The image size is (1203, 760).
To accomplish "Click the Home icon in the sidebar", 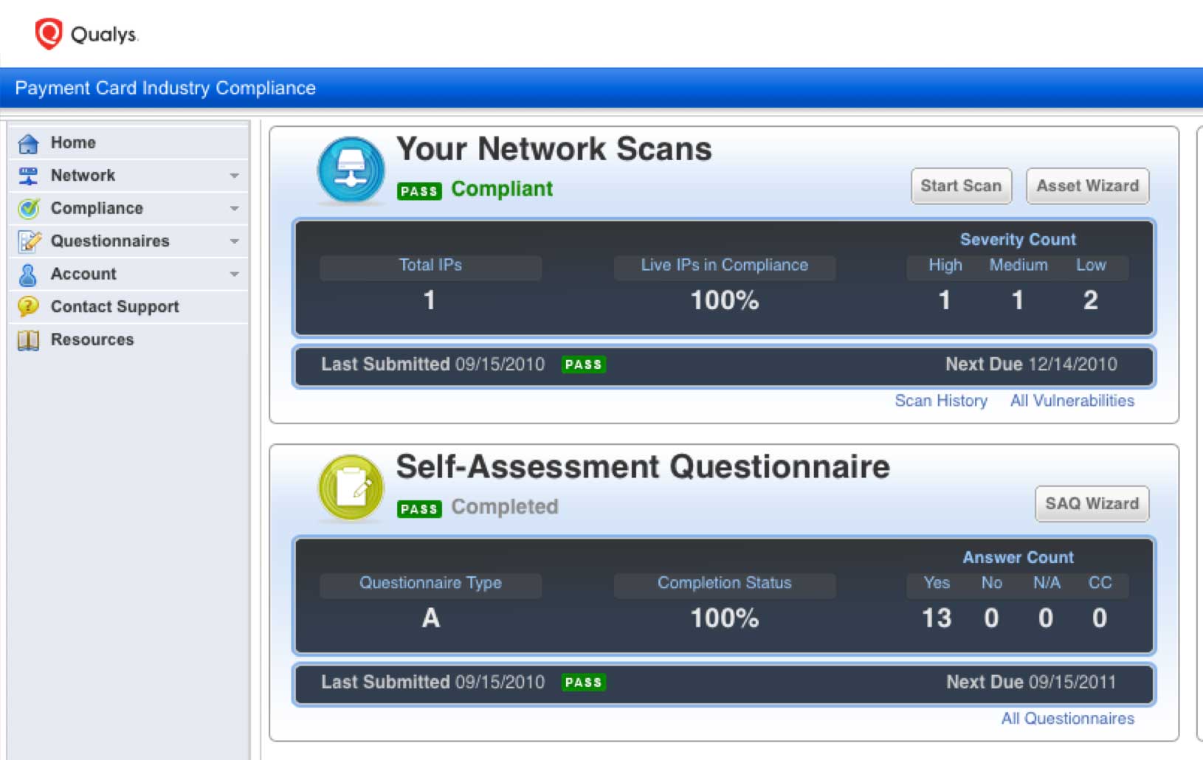I will (x=28, y=142).
